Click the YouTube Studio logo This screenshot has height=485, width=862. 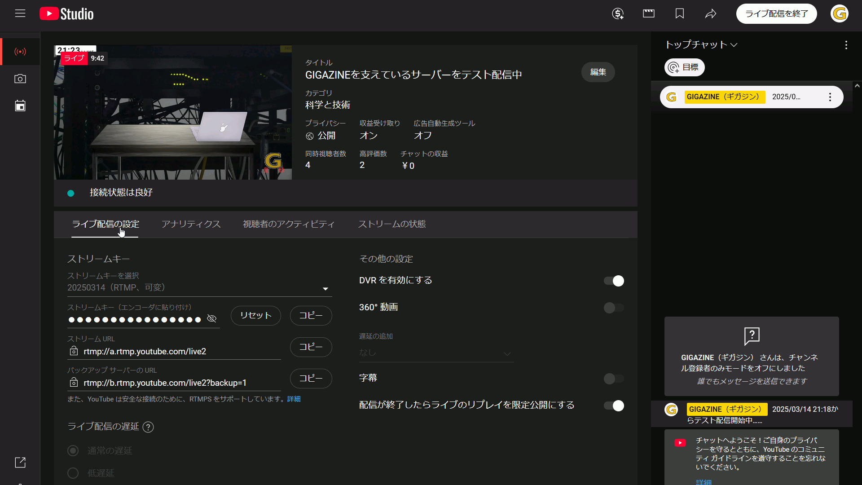point(66,14)
